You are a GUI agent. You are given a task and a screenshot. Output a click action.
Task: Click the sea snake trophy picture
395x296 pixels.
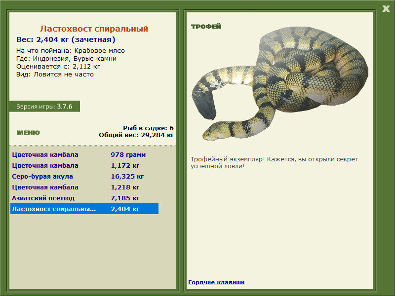[280, 83]
